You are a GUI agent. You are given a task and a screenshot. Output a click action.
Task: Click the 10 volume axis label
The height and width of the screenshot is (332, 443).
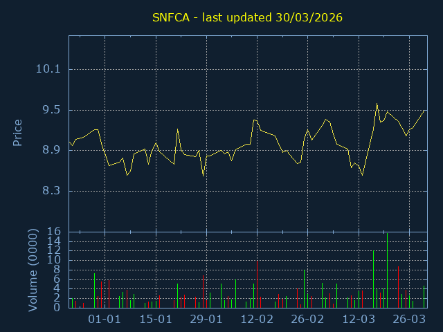[x=54, y=260]
